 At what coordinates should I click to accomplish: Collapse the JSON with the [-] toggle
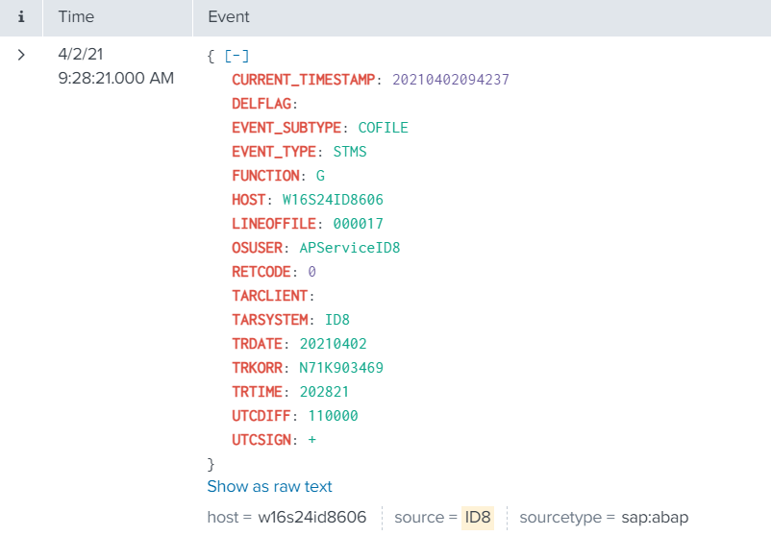pos(236,56)
